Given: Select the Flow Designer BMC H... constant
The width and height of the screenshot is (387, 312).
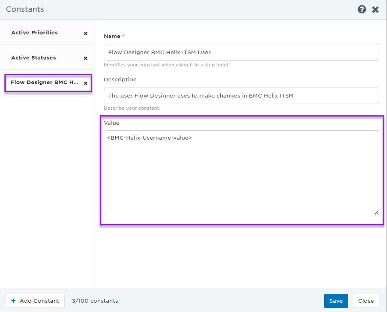Looking at the screenshot, I should pos(45,83).
